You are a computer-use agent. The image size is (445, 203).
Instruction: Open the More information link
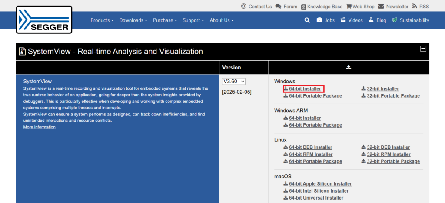[40, 127]
